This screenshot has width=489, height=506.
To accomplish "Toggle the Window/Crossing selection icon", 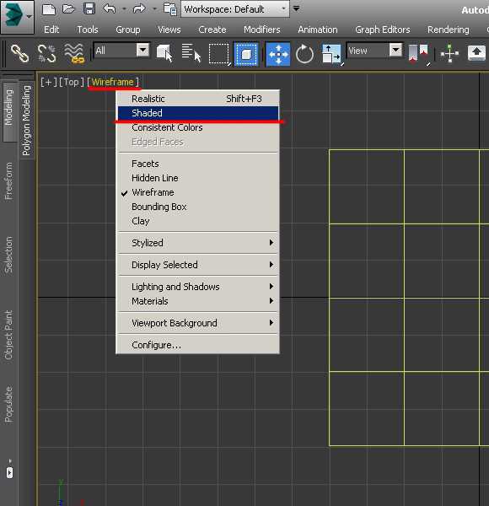I will pyautogui.click(x=246, y=54).
